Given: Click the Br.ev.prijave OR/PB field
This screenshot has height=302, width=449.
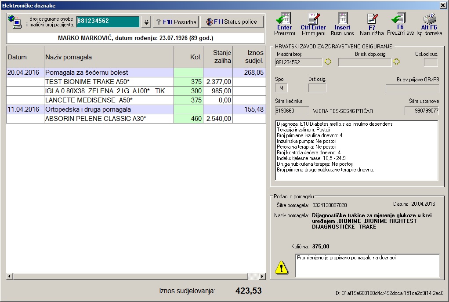Looking at the screenshot, I should click(413, 88).
